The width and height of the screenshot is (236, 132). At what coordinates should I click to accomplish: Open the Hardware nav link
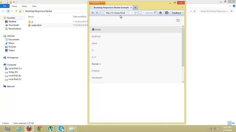(97, 78)
